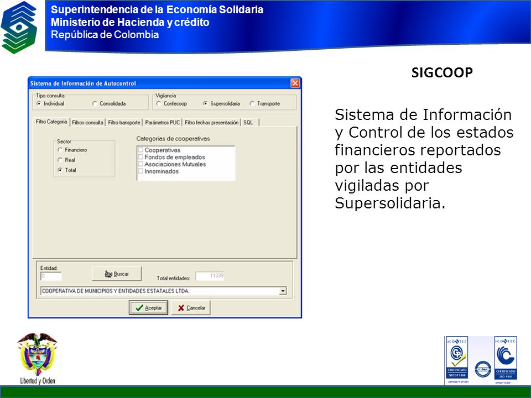Open the Filtro fechas presentación tab
This screenshot has width=531, height=398.
[x=212, y=123]
